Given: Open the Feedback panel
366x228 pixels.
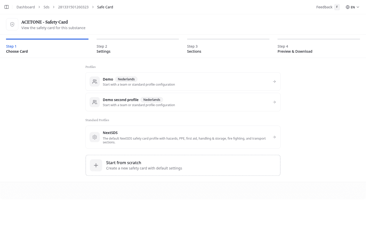Looking at the screenshot, I should point(324,7).
